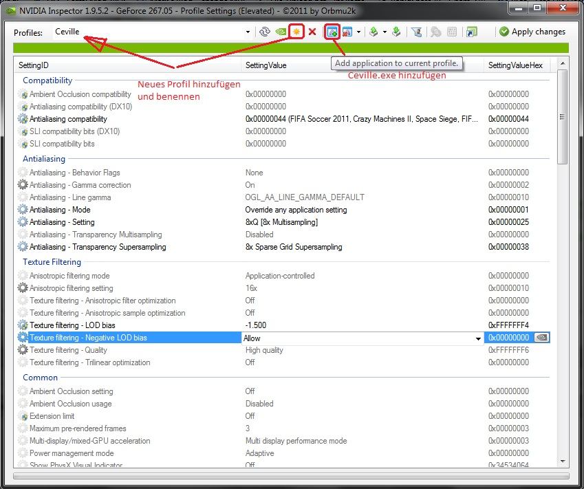The image size is (584, 489).
Task: Click the Adaptive power management value
Action: point(259,453)
